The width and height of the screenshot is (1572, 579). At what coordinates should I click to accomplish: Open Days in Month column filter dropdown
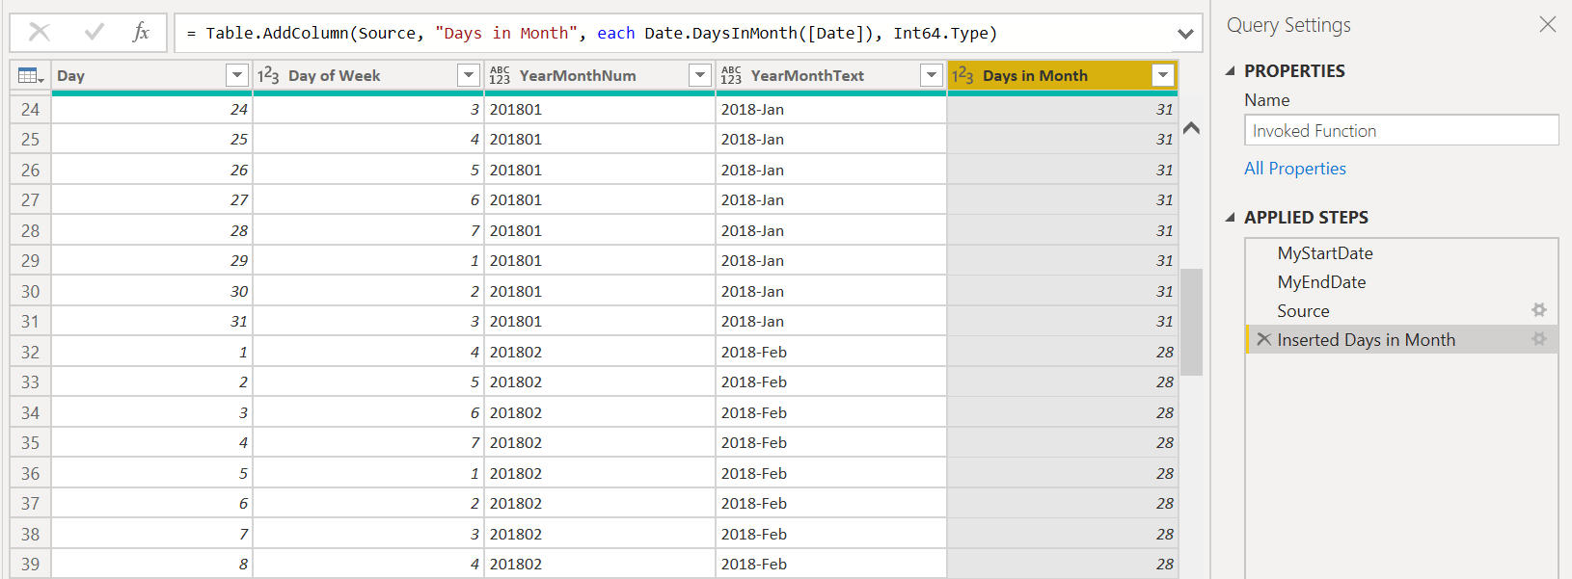[x=1163, y=75]
